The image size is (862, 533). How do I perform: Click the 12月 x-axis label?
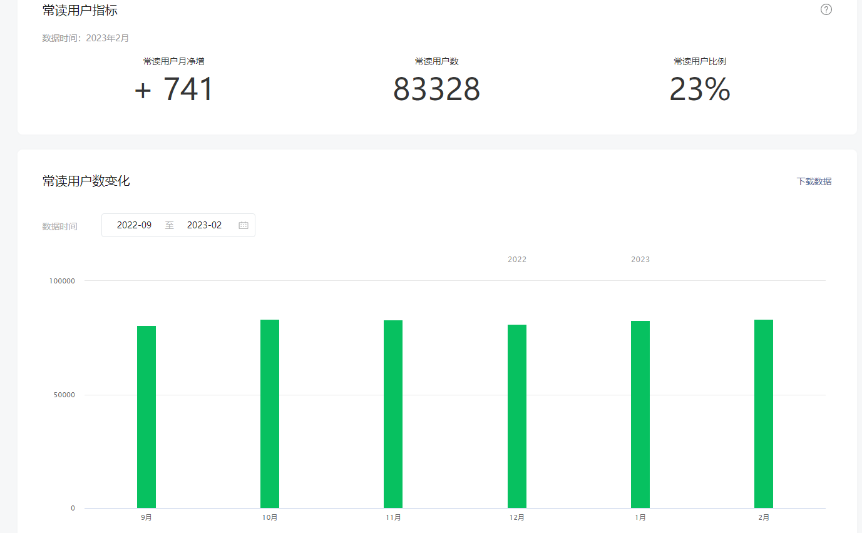pyautogui.click(x=517, y=517)
